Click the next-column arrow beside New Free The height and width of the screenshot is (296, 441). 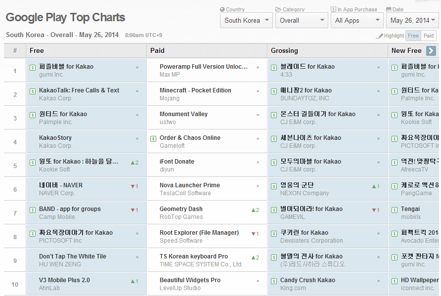(x=431, y=51)
